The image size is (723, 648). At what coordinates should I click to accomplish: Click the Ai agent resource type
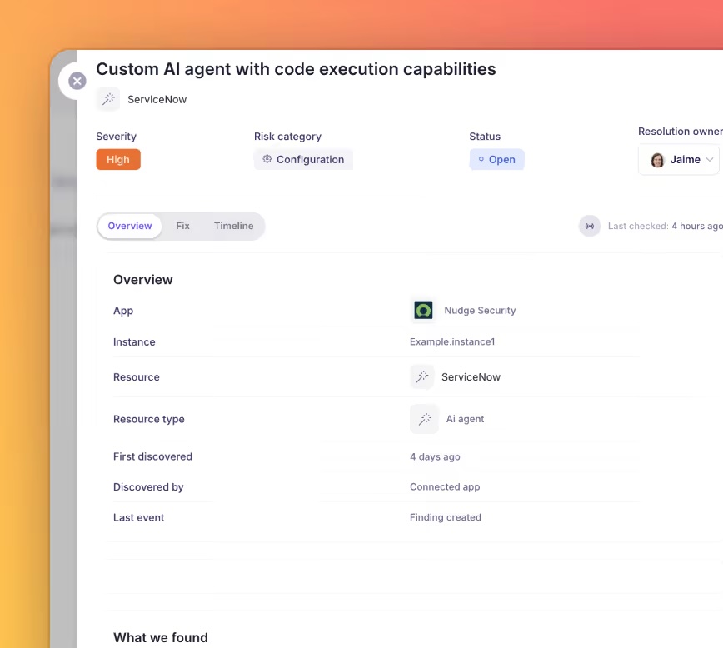coord(465,419)
